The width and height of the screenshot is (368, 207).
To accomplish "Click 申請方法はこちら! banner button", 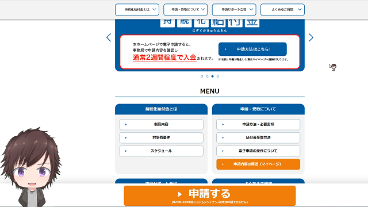I will (252, 49).
